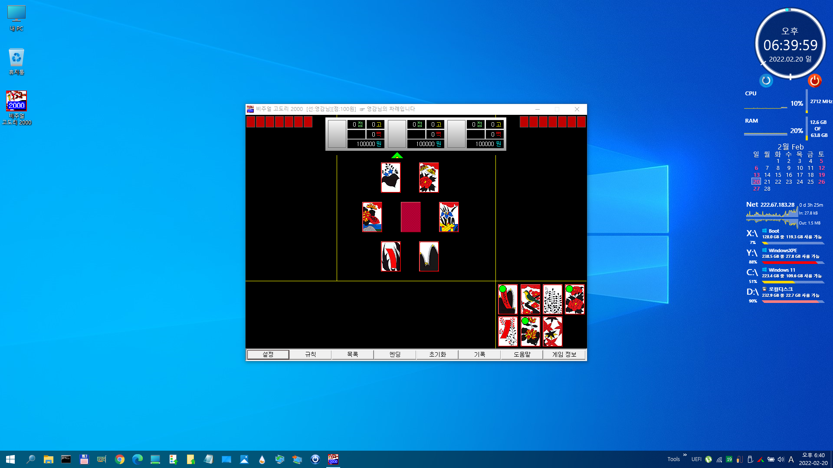833x468 pixels.
Task: Open Microsoft Edge from the taskbar
Action: pyautogui.click(x=138, y=459)
